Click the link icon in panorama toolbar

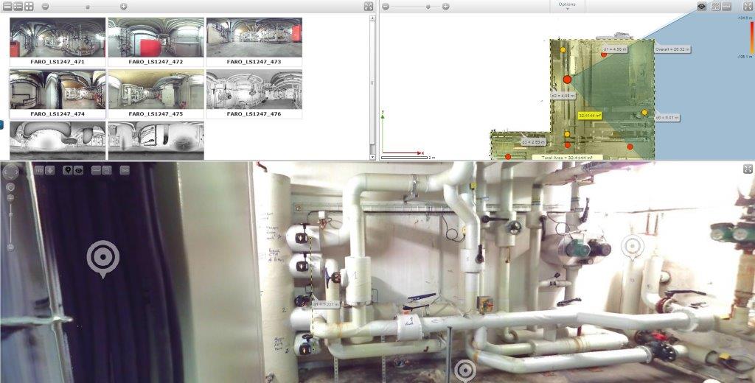(x=125, y=170)
